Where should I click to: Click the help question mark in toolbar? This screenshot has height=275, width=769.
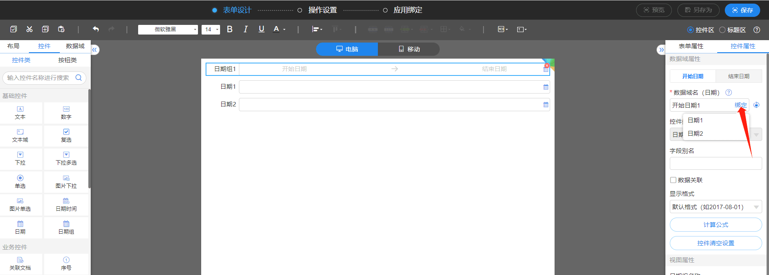757,30
